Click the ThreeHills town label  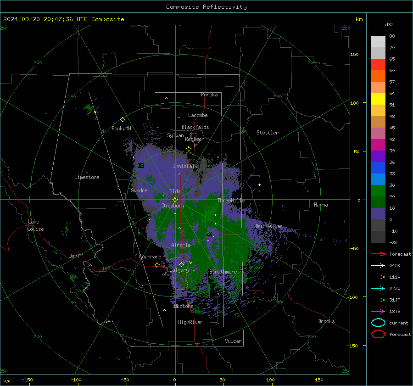[x=231, y=201]
